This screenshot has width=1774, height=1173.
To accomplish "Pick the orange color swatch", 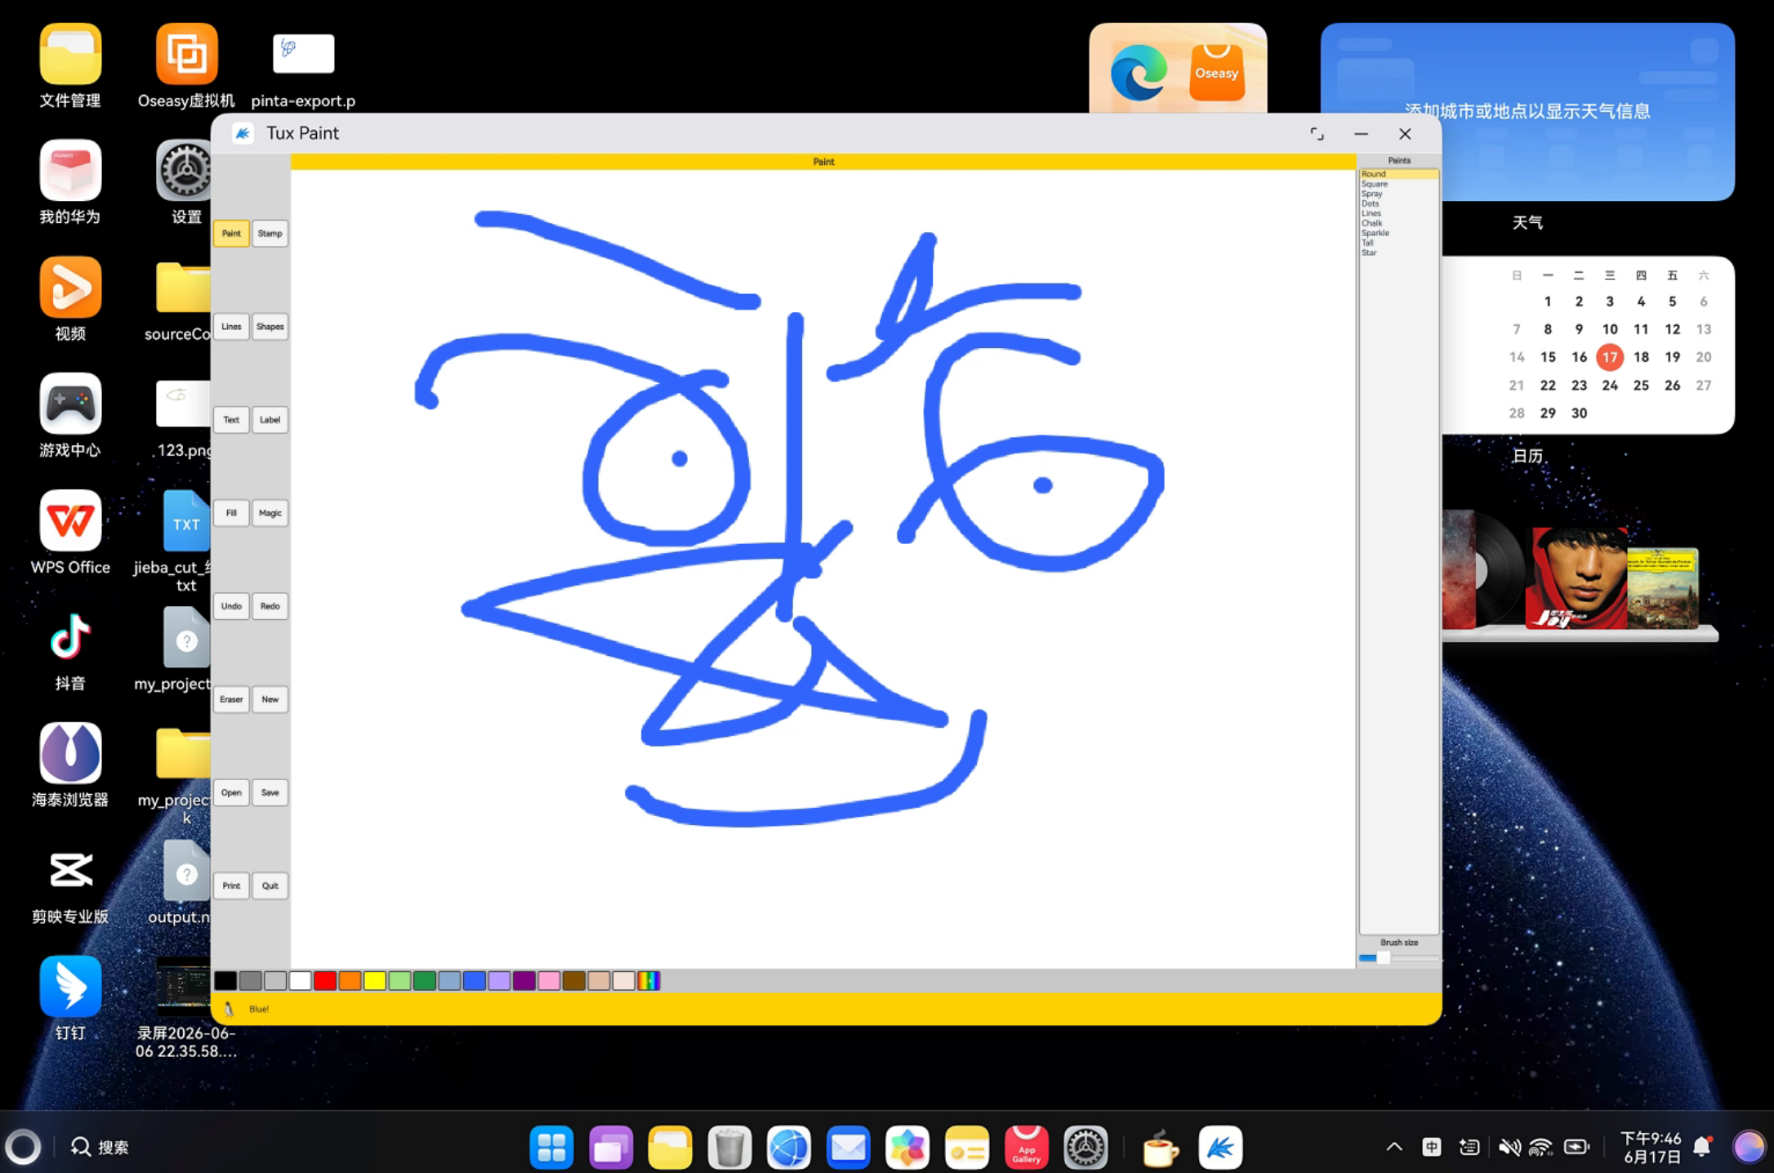I will click(x=350, y=980).
